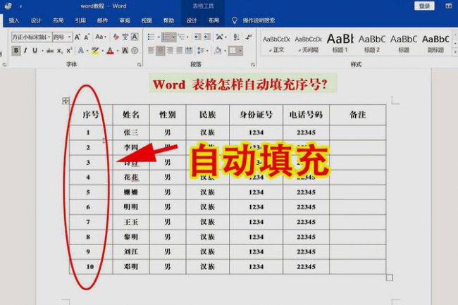This screenshot has height=305, width=458.
Task: Click the Enclosed Characters circle icon
Action: [x=135, y=51]
